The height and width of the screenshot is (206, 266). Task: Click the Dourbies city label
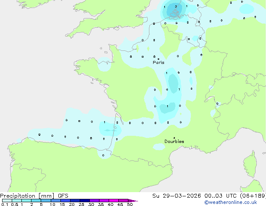(174, 141)
